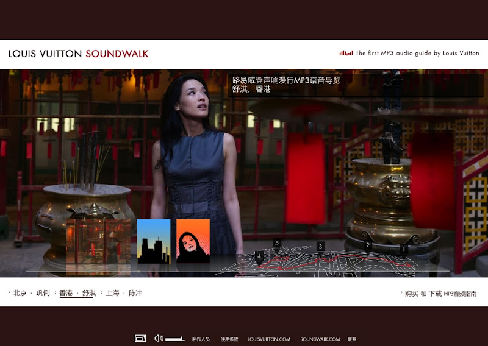Click 下载 to download MP3 guide
This screenshot has height=346, width=488.
(435, 293)
